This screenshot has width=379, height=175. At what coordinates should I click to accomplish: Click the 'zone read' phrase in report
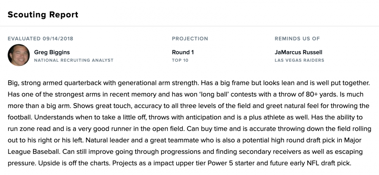pyautogui.click(x=34, y=129)
